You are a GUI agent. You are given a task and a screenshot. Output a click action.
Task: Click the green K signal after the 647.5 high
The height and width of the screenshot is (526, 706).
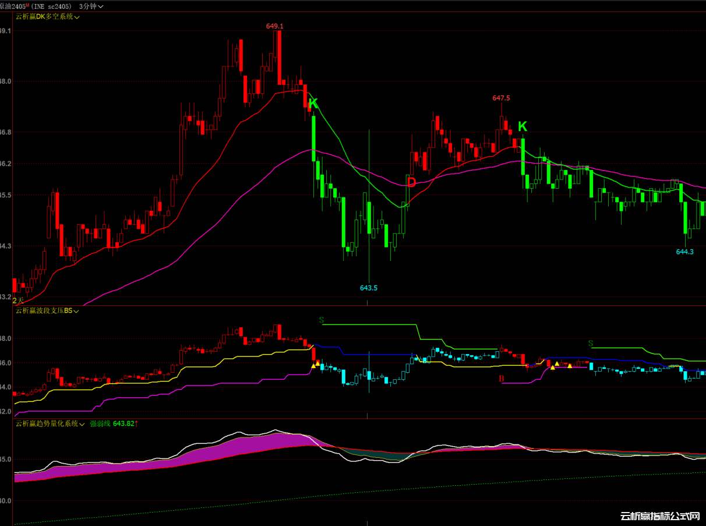coord(523,126)
